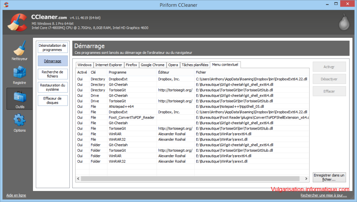Select the File Git-Cheetah row
357x202 pixels.
(192, 123)
